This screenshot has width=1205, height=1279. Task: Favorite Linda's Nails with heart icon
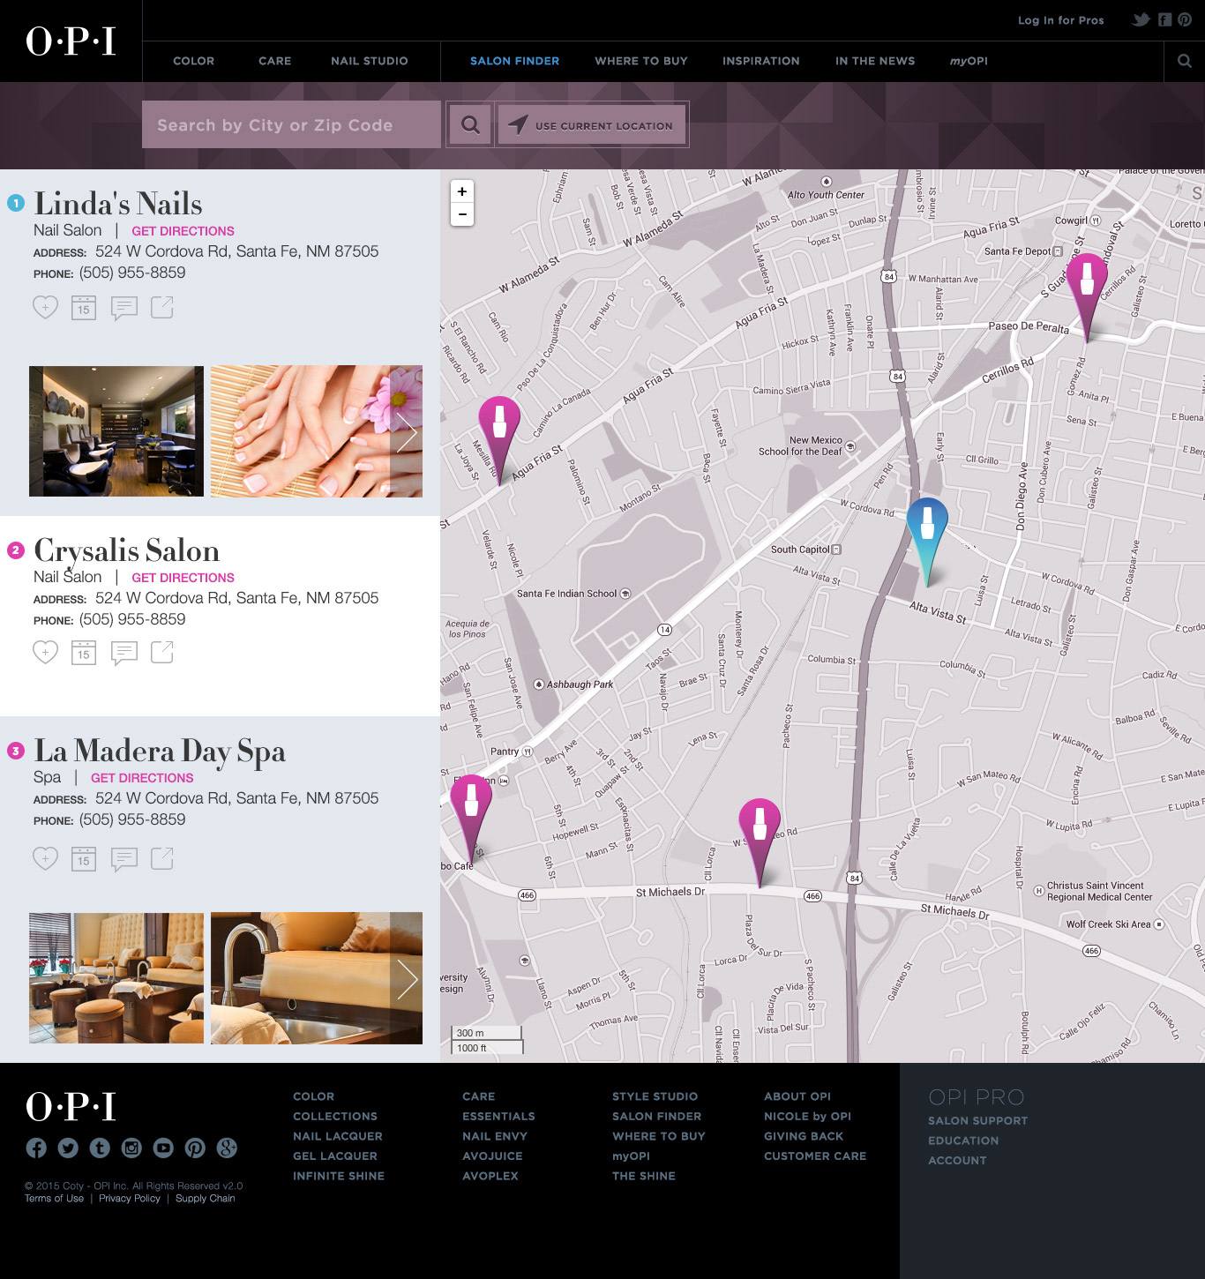coord(45,307)
